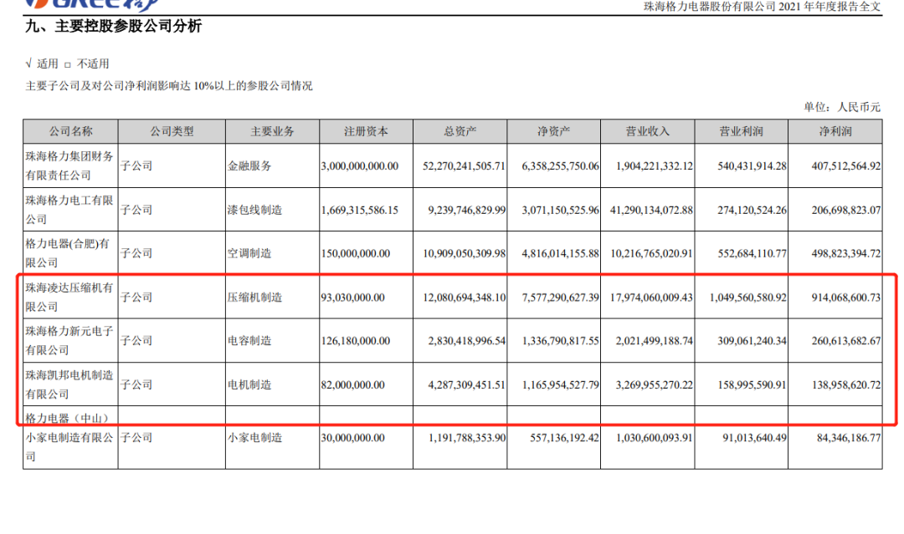The width and height of the screenshot is (904, 534).
Task: Click the sentence 主要子公司及对公司净利润影响达 10%以上的参股公司情况
Action: (x=169, y=86)
